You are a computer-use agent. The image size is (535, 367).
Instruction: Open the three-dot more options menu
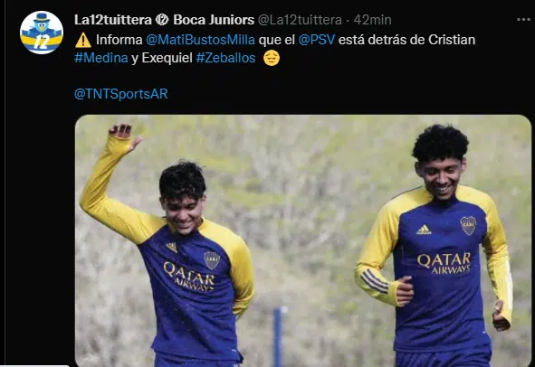pyautogui.click(x=523, y=20)
